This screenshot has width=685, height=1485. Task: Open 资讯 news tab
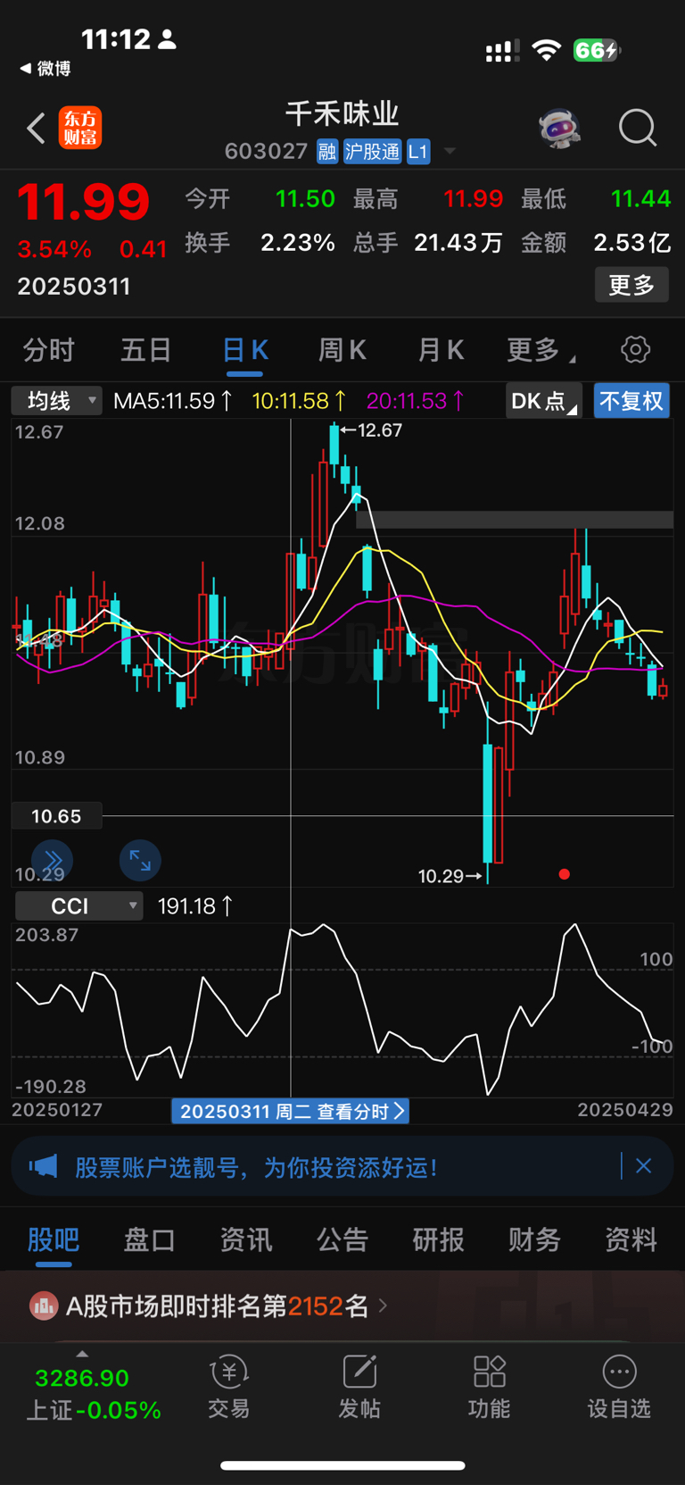(245, 1239)
